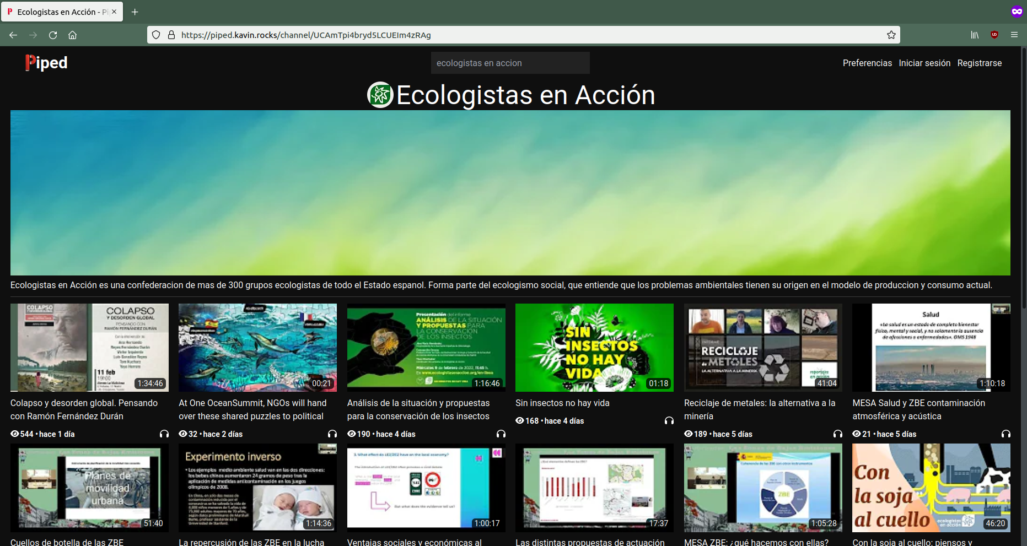Screen dimensions: 1027x546
Task: Click the Colapso y desorden global thumbnail
Action: pyautogui.click(x=89, y=348)
